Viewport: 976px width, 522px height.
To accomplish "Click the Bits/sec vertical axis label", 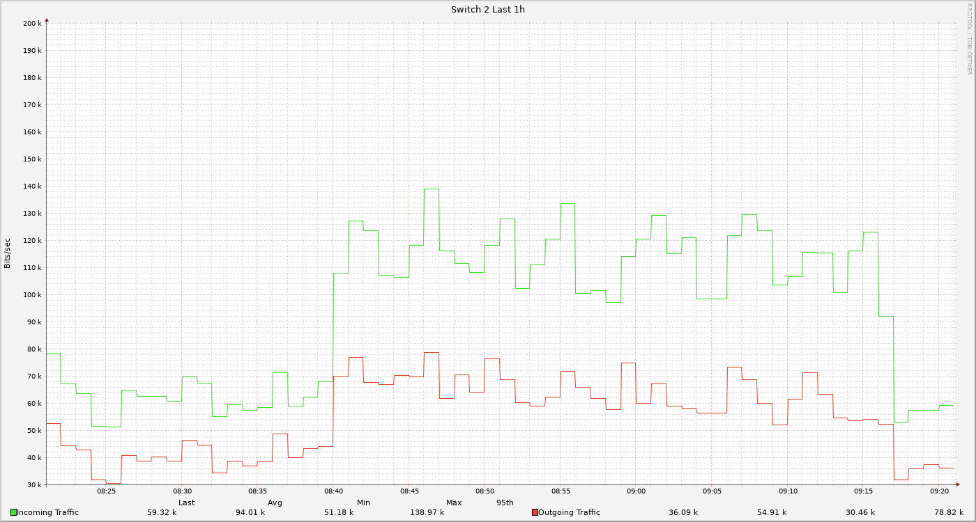I will click(x=8, y=253).
